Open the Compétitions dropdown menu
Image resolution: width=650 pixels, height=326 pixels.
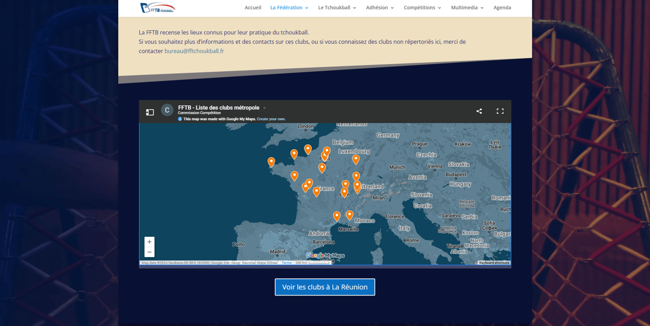click(422, 8)
